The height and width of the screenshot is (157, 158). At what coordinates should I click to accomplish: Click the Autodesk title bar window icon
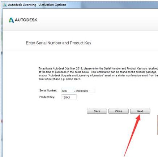[5, 5]
